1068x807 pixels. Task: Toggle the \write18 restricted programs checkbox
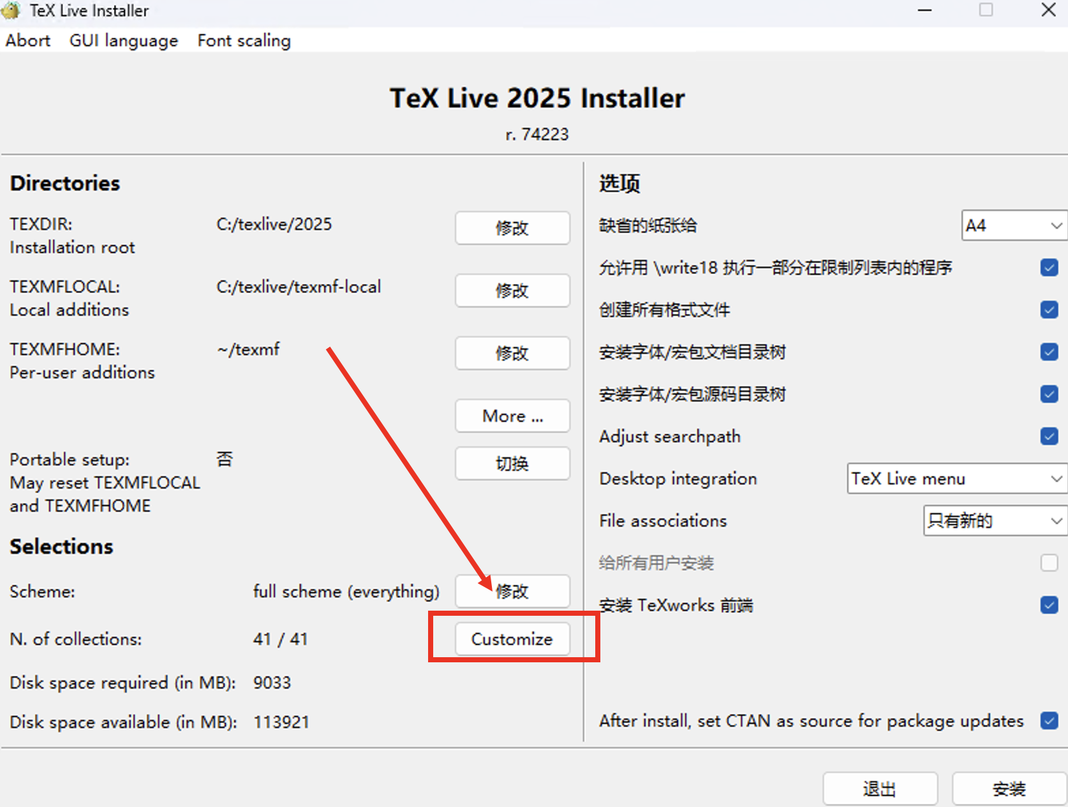pyautogui.click(x=1049, y=267)
